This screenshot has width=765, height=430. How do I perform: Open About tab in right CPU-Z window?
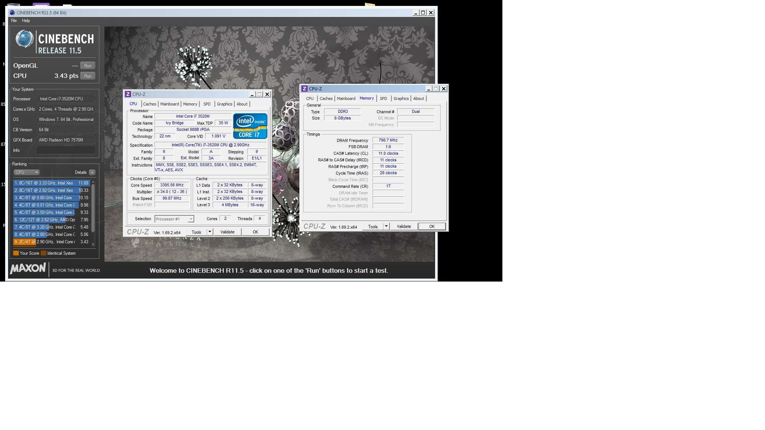coord(419,98)
